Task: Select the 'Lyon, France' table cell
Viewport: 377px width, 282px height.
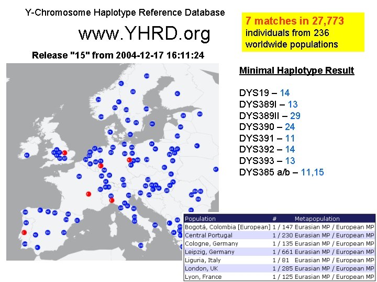Action: pyautogui.click(x=203, y=277)
